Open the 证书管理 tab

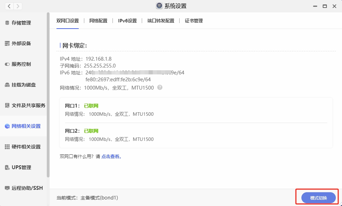coord(194,21)
